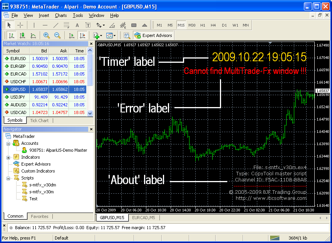The height and width of the screenshot is (243, 332).
Task: Switch to D1 timeframe
Action: pos(224,25)
